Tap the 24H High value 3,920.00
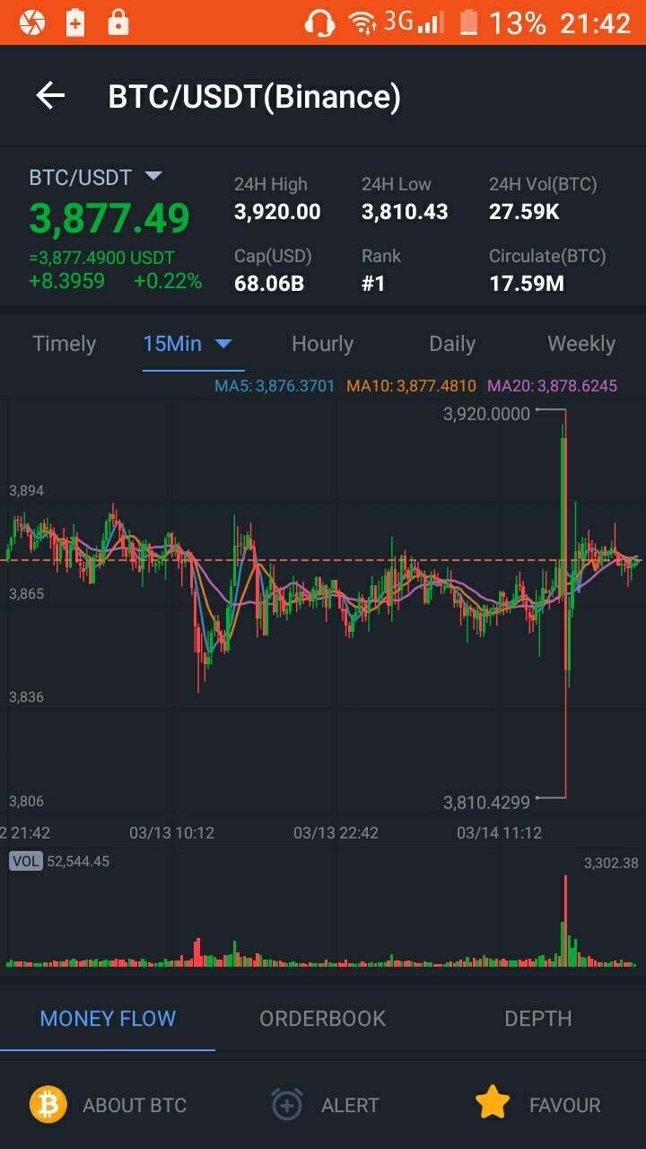Screen dimensions: 646x1149 coord(277,212)
